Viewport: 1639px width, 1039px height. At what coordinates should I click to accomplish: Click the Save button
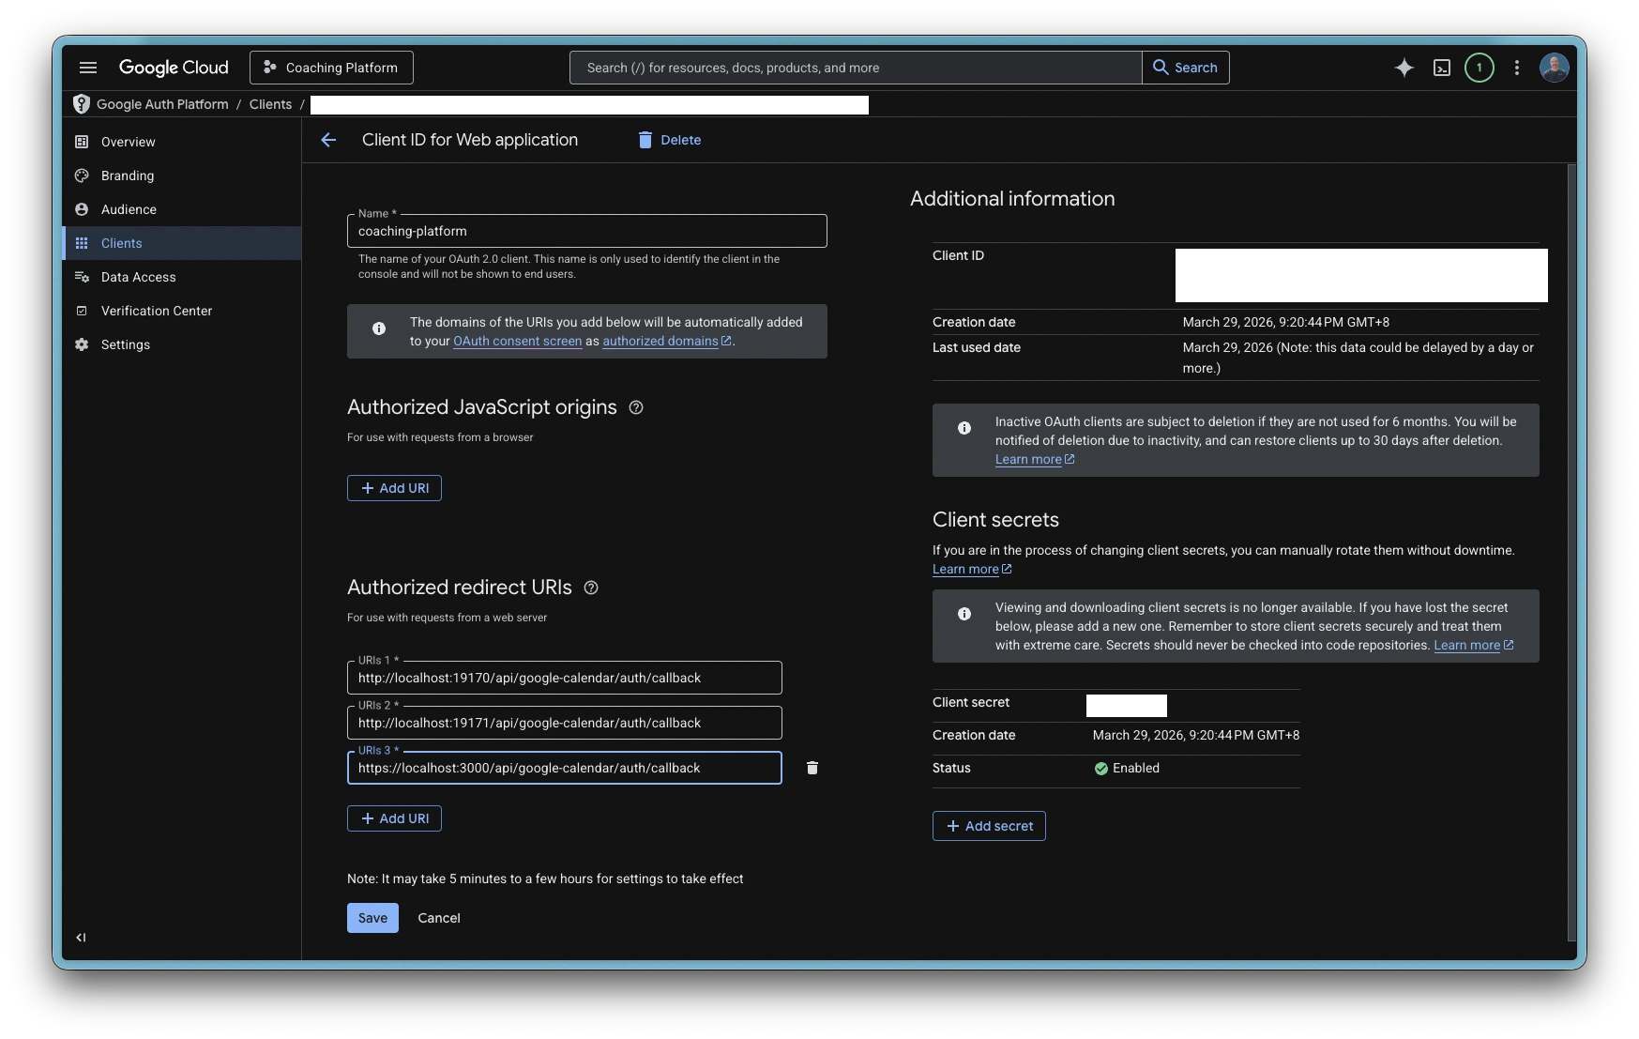(x=372, y=918)
